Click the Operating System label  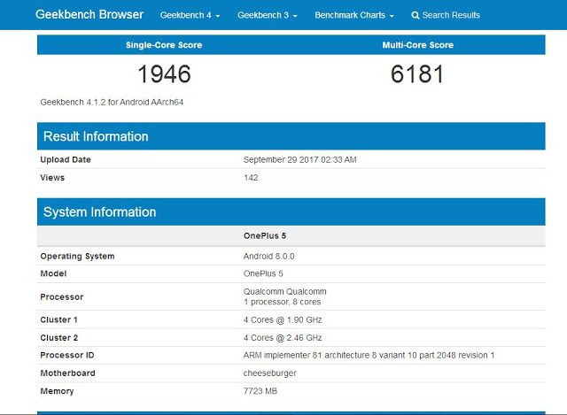pos(77,257)
